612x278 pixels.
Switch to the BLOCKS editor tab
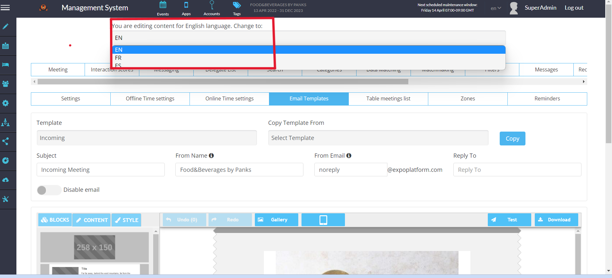(55, 220)
